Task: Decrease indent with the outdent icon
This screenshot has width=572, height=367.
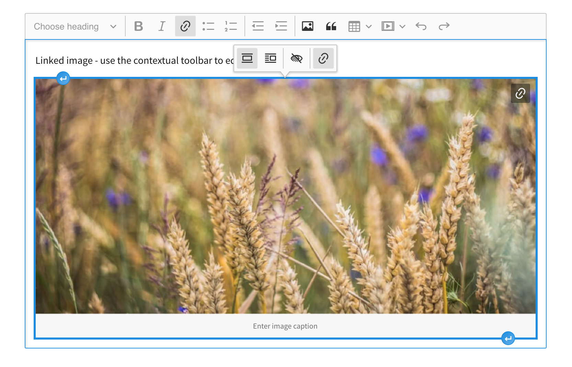Action: 258,26
